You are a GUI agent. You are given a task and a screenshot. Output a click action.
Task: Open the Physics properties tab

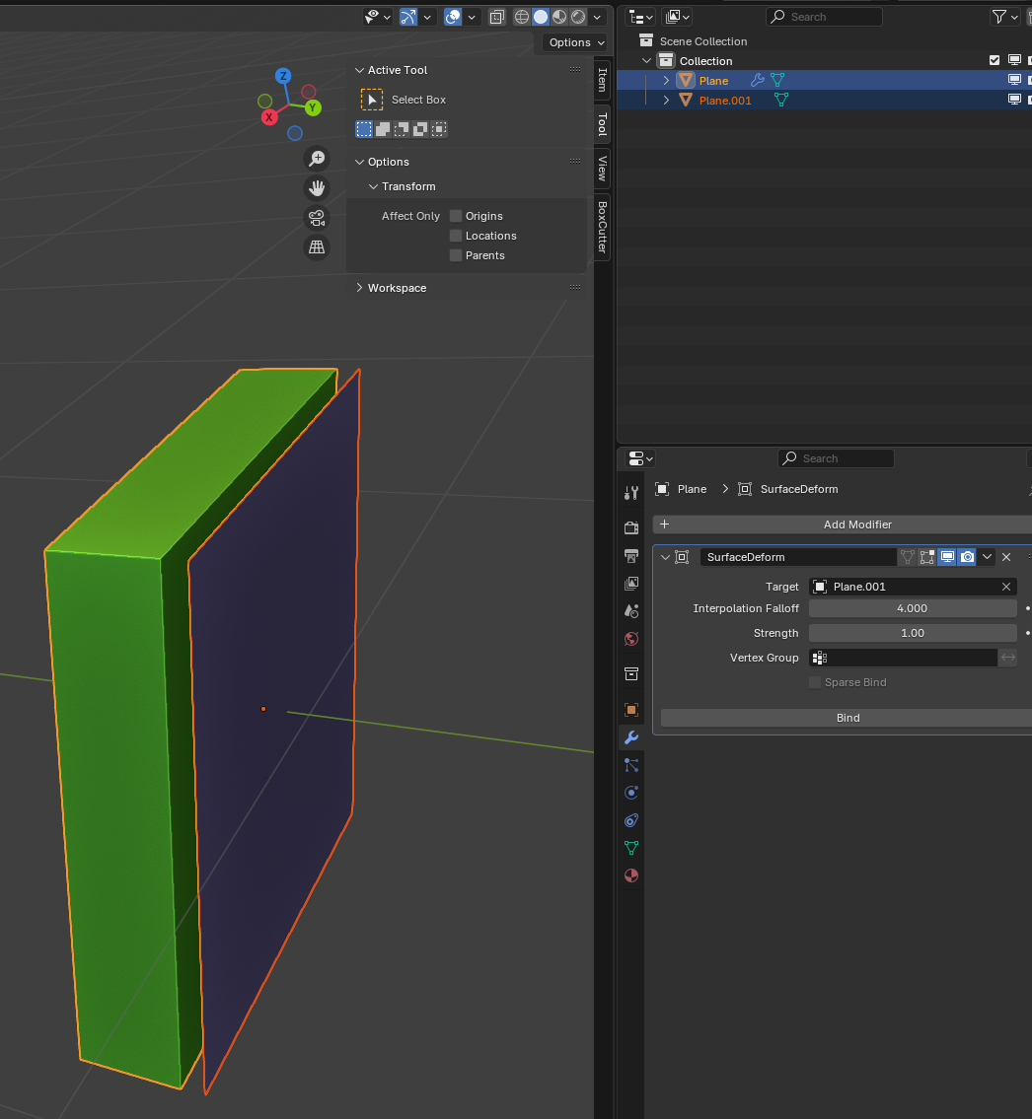point(631,793)
